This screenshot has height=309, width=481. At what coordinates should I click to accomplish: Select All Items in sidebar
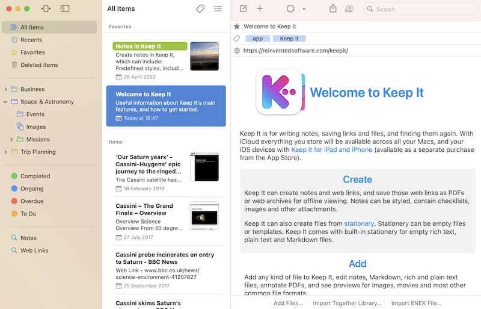(x=49, y=27)
